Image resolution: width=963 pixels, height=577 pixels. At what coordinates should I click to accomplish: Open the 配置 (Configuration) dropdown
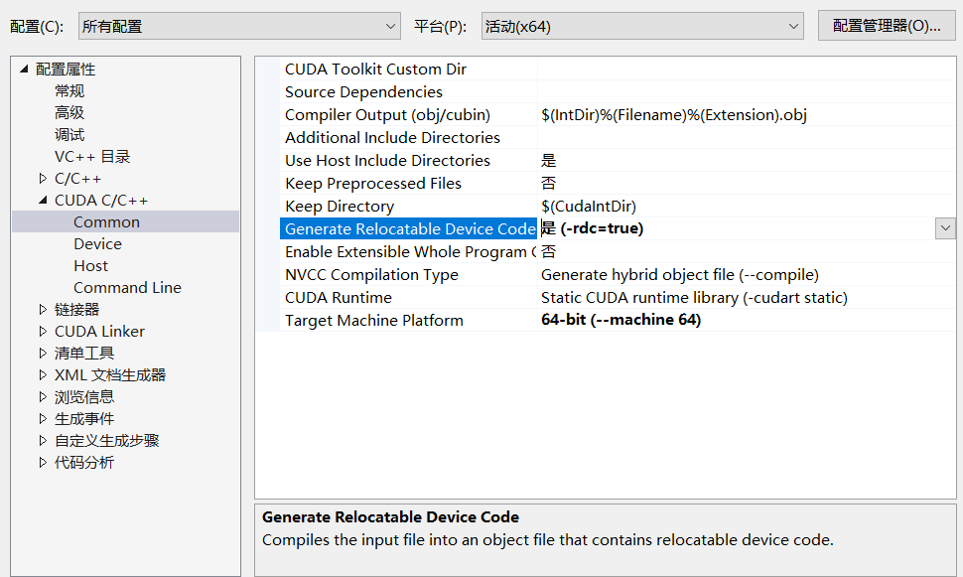click(238, 26)
